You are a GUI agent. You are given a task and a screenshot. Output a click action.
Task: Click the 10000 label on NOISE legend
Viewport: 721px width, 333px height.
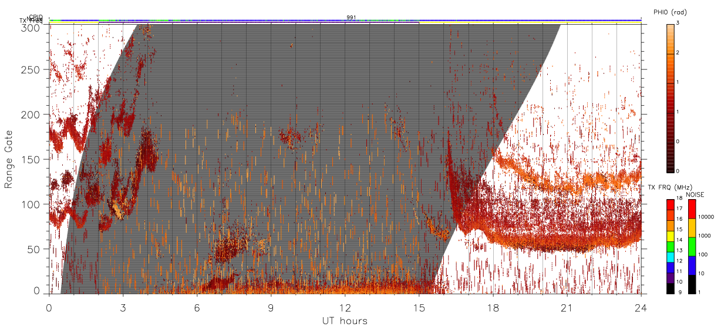(707, 217)
